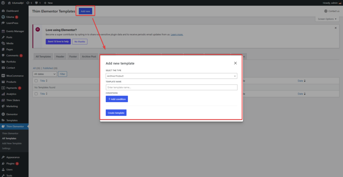The image size is (343, 177).
Task: Filter by the All (26) link
Action: pyautogui.click(x=37, y=68)
